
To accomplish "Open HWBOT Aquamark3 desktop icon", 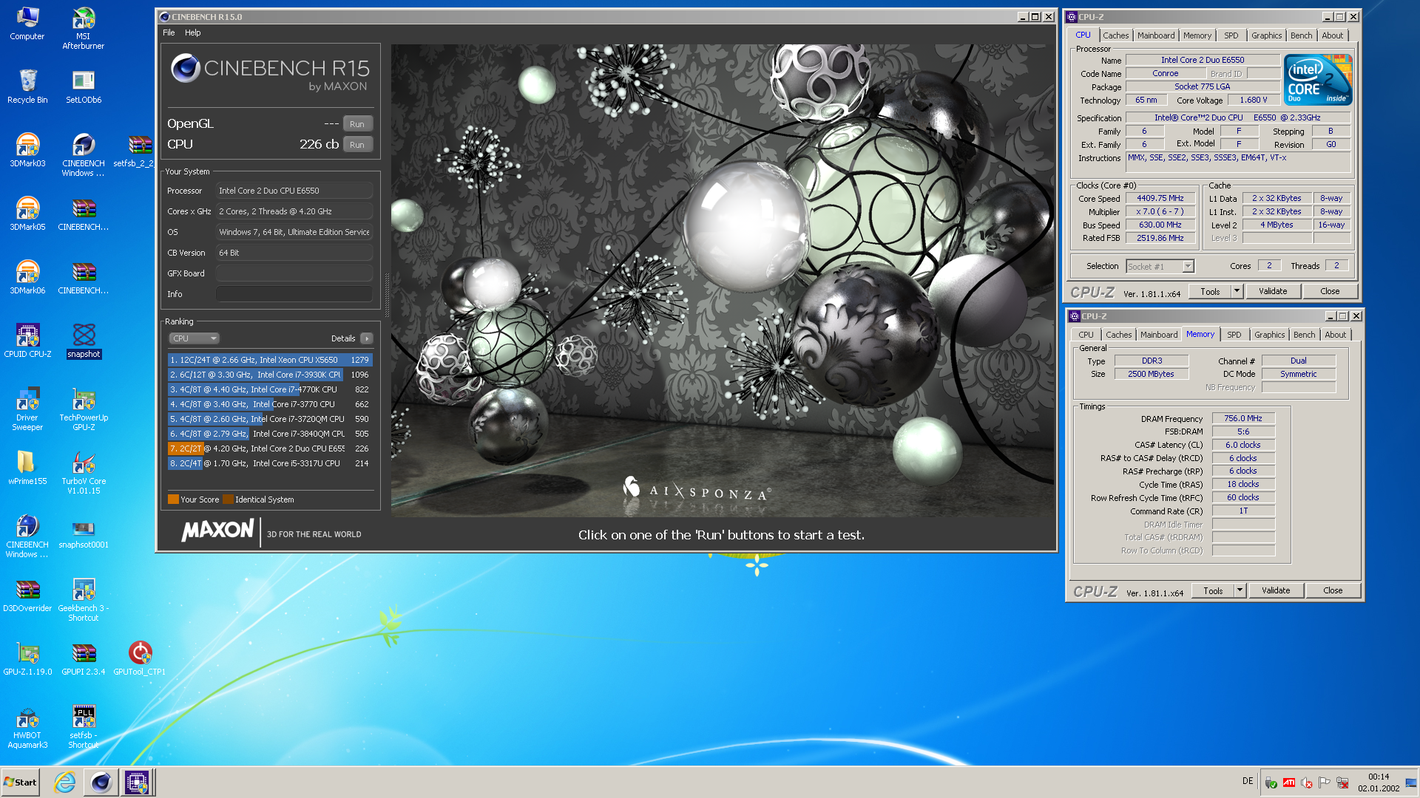I will [x=27, y=727].
